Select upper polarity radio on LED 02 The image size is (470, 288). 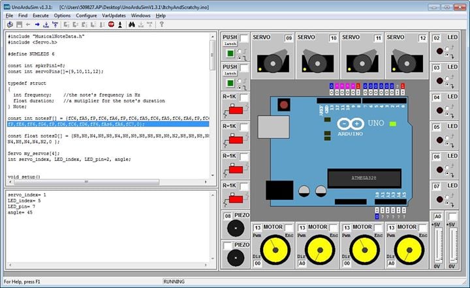click(447, 48)
